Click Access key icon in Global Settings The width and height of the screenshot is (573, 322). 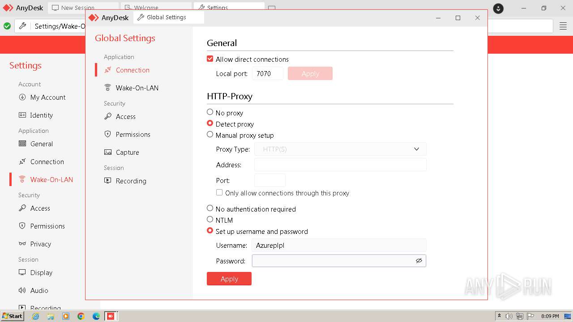pos(108,116)
